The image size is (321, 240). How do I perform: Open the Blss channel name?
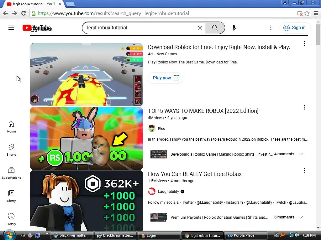coord(161,128)
